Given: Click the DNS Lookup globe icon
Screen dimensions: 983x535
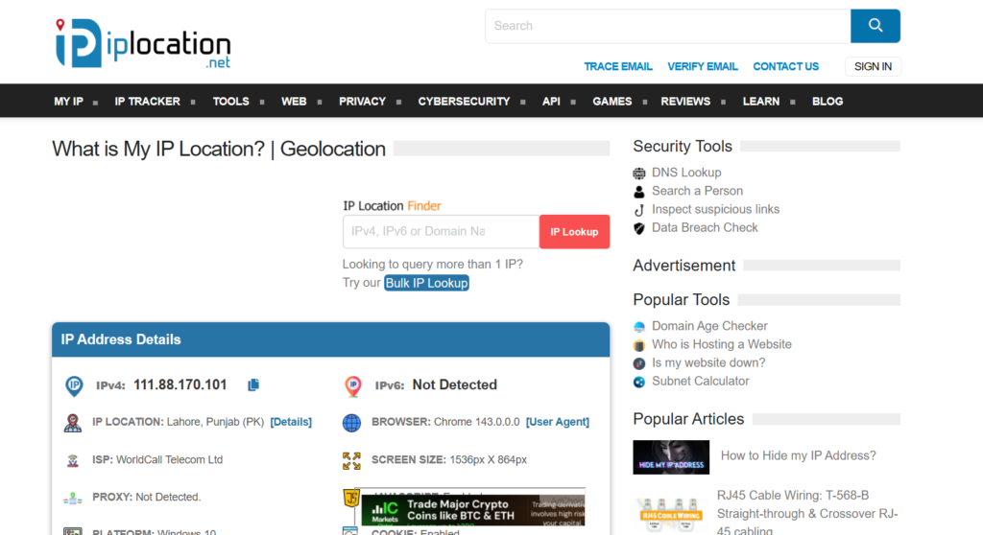Looking at the screenshot, I should pos(638,173).
